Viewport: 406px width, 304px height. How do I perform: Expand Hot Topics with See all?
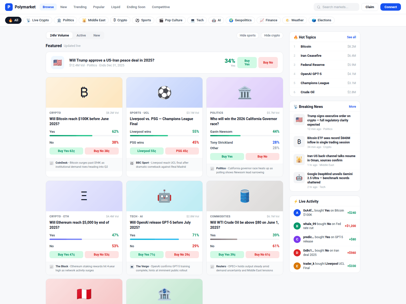[351, 37]
